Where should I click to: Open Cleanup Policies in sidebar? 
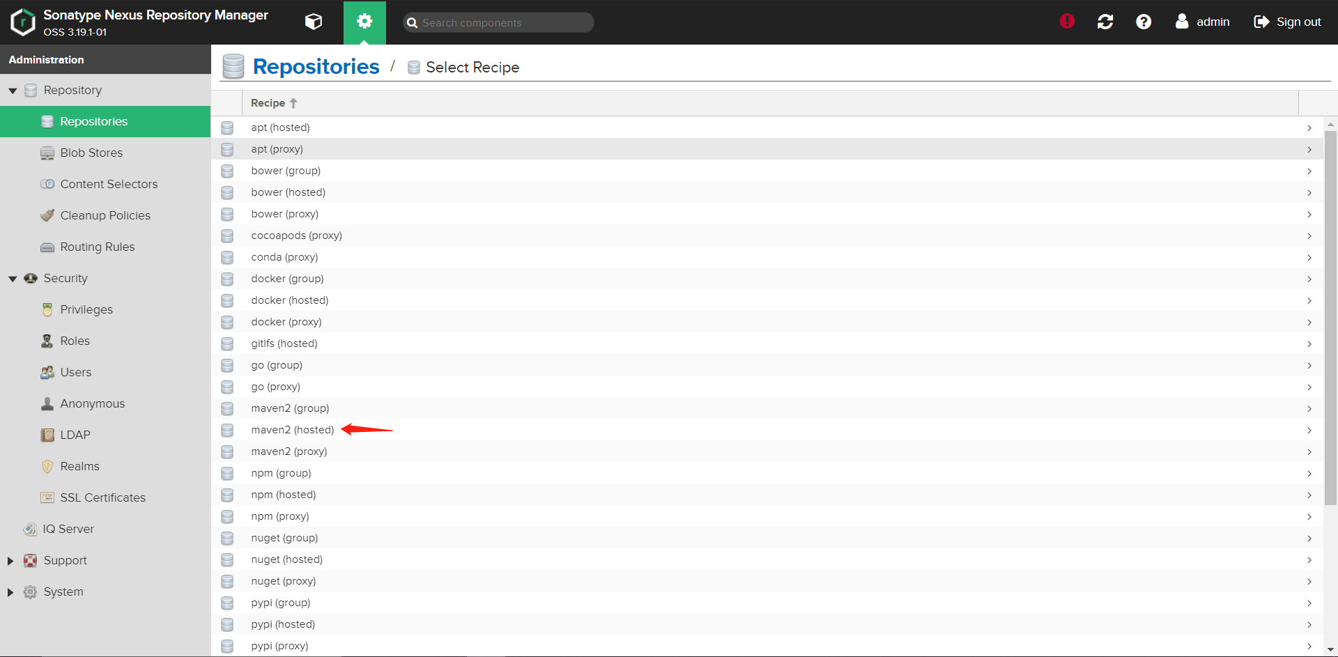105,215
